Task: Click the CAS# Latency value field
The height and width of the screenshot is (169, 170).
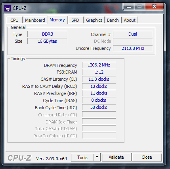Action: click(99, 79)
